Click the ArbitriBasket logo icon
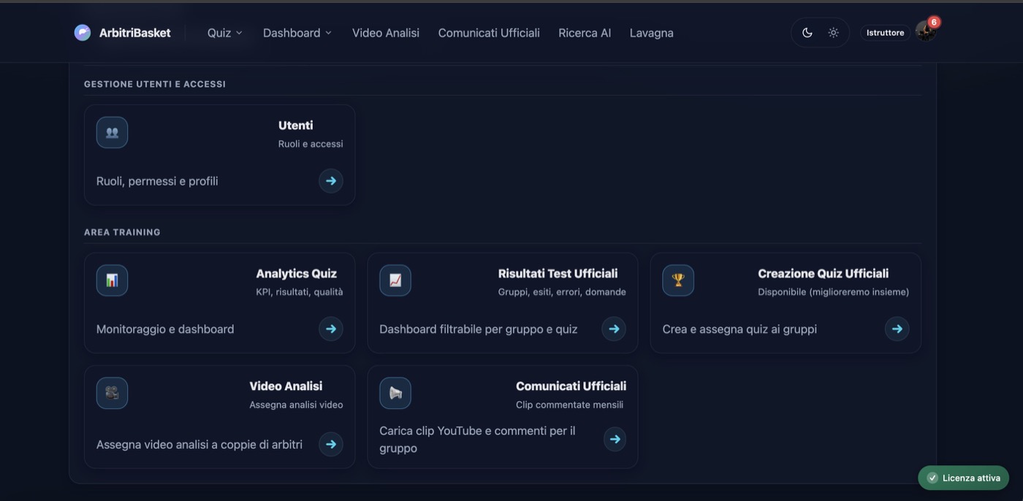This screenshot has width=1023, height=501. pyautogui.click(x=83, y=33)
